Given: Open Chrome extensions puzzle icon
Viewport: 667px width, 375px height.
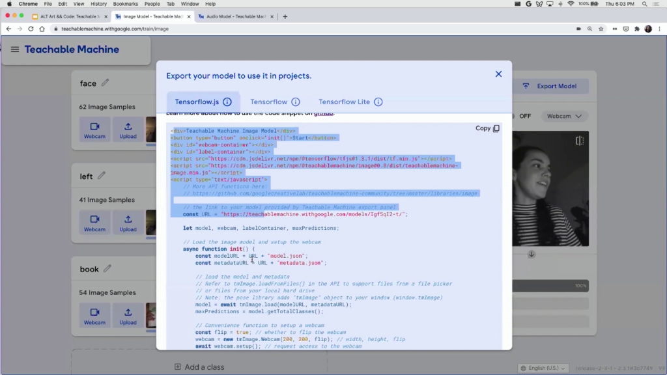Looking at the screenshot, I should pyautogui.click(x=637, y=29).
